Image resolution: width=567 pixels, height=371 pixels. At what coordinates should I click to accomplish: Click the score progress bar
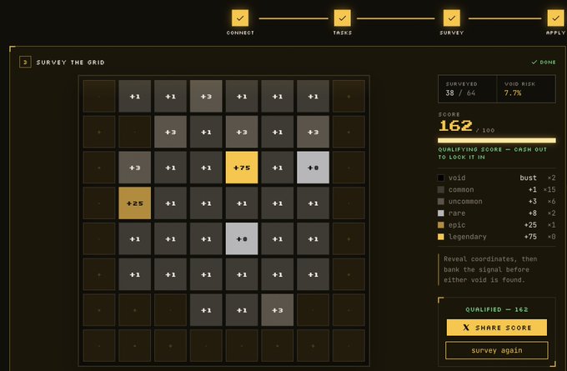[x=496, y=140]
